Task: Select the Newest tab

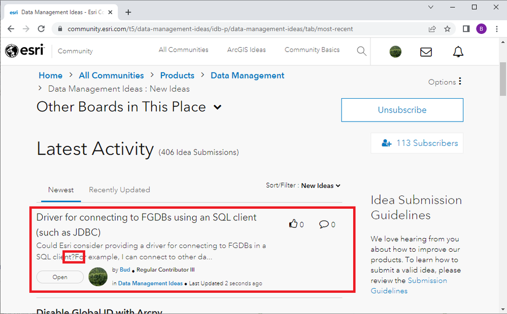Action: pos(61,190)
